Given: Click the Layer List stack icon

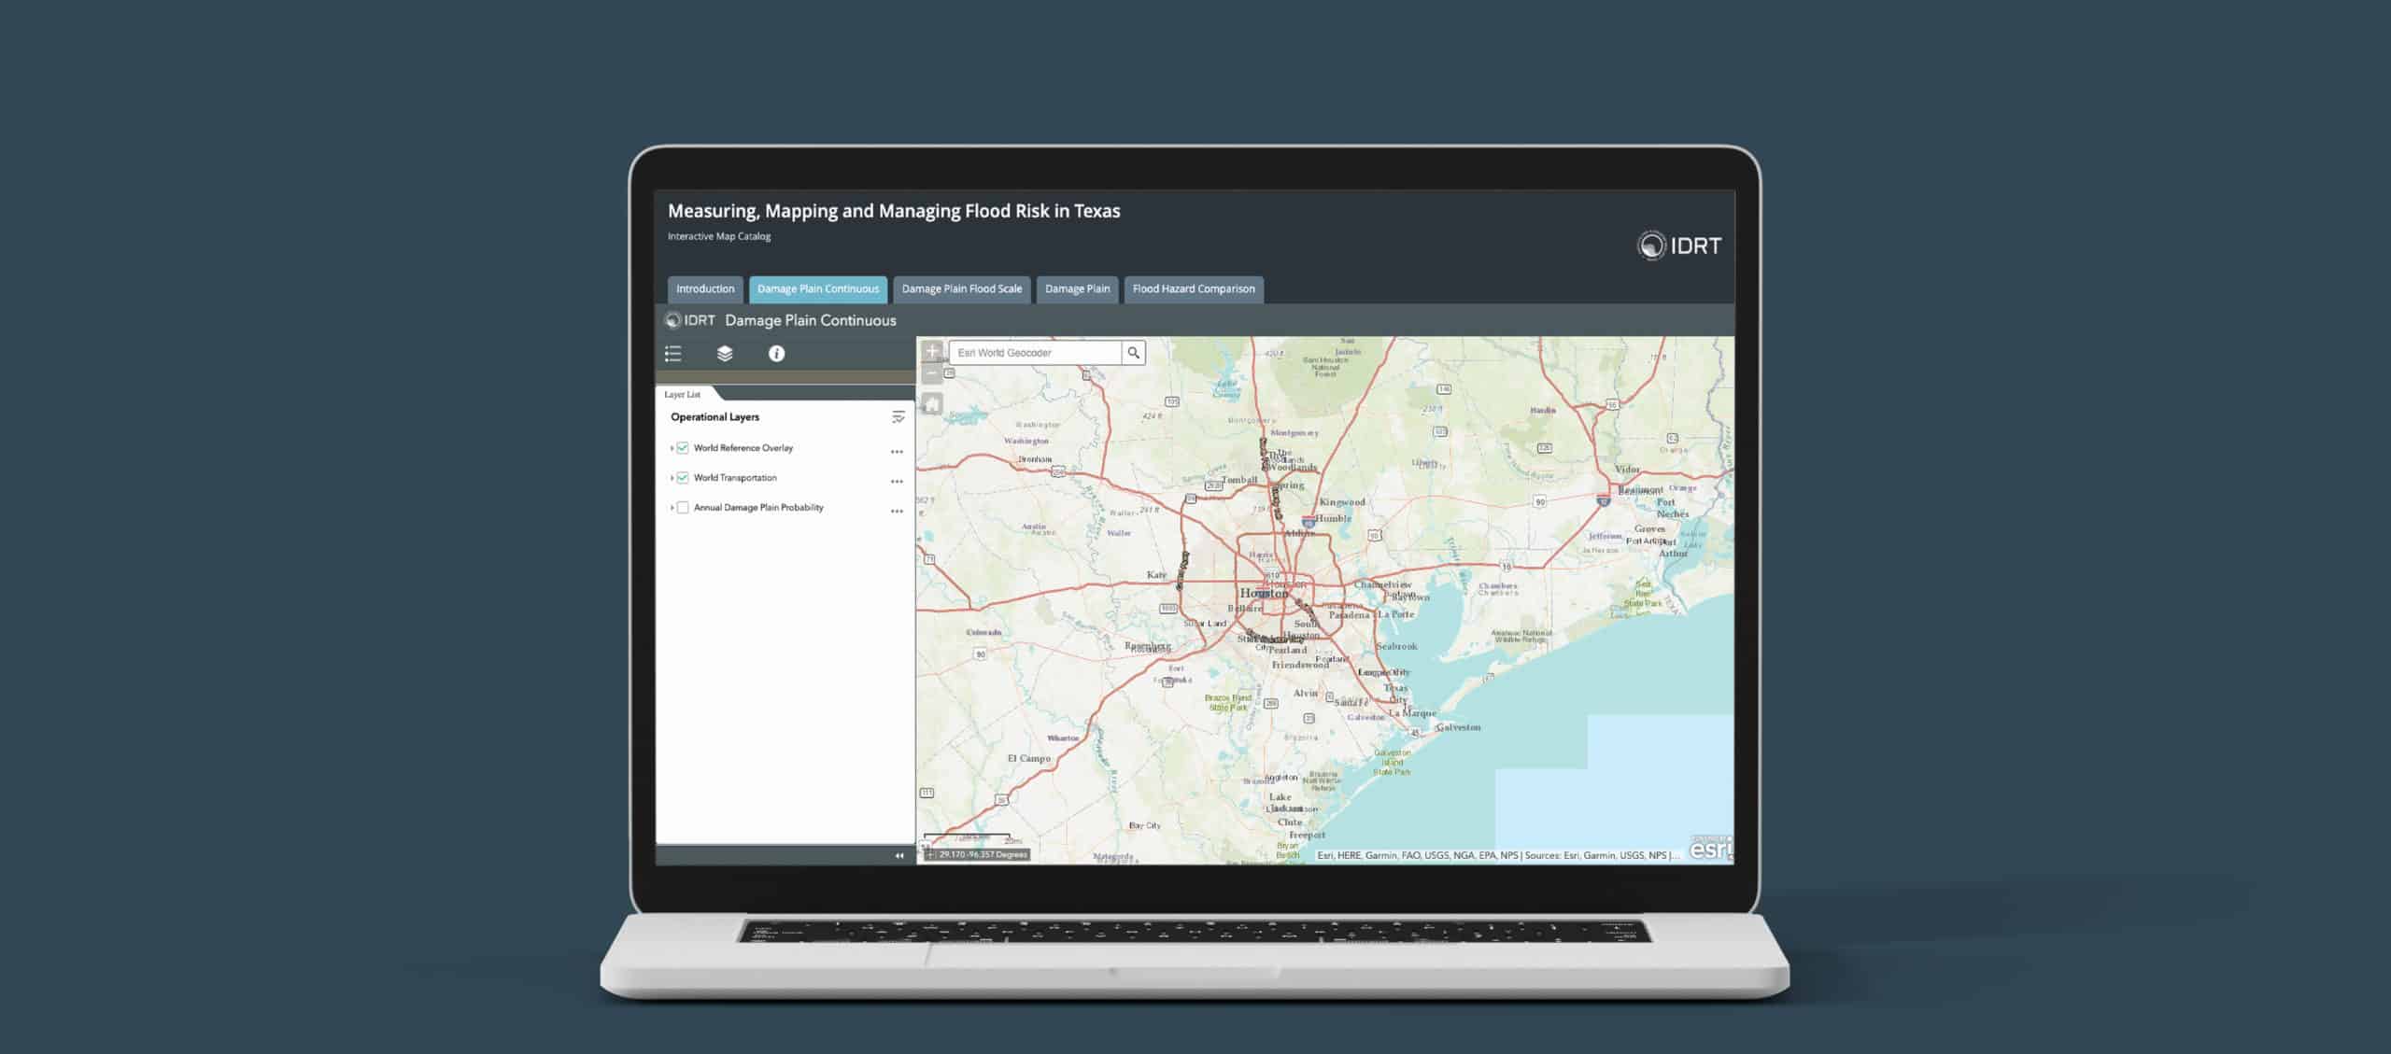Looking at the screenshot, I should (x=725, y=354).
